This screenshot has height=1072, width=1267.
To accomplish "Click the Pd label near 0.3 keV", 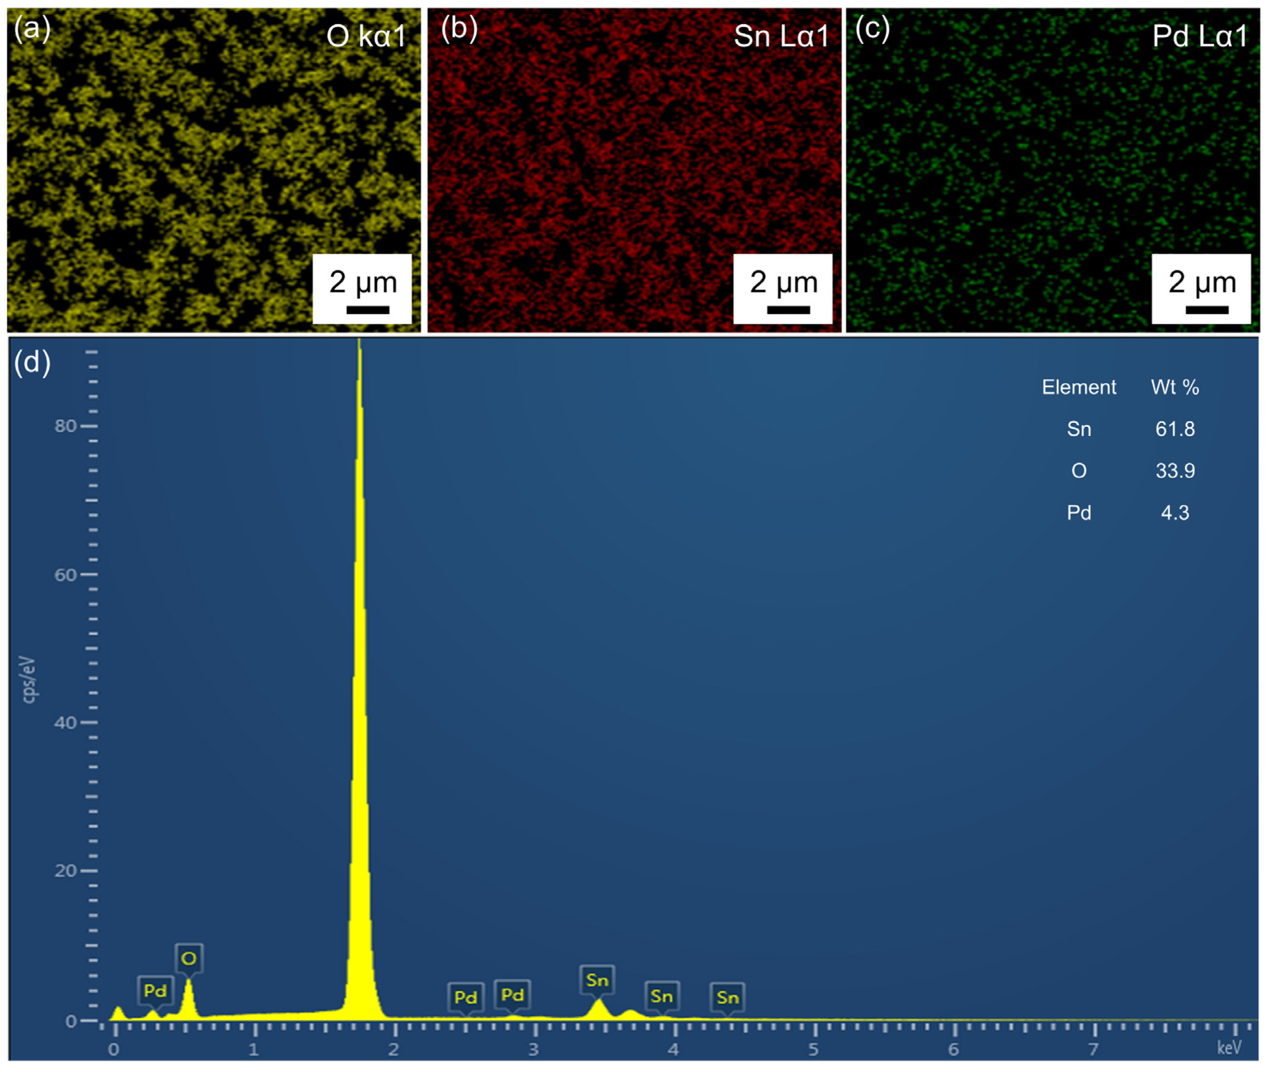I will pyautogui.click(x=155, y=990).
